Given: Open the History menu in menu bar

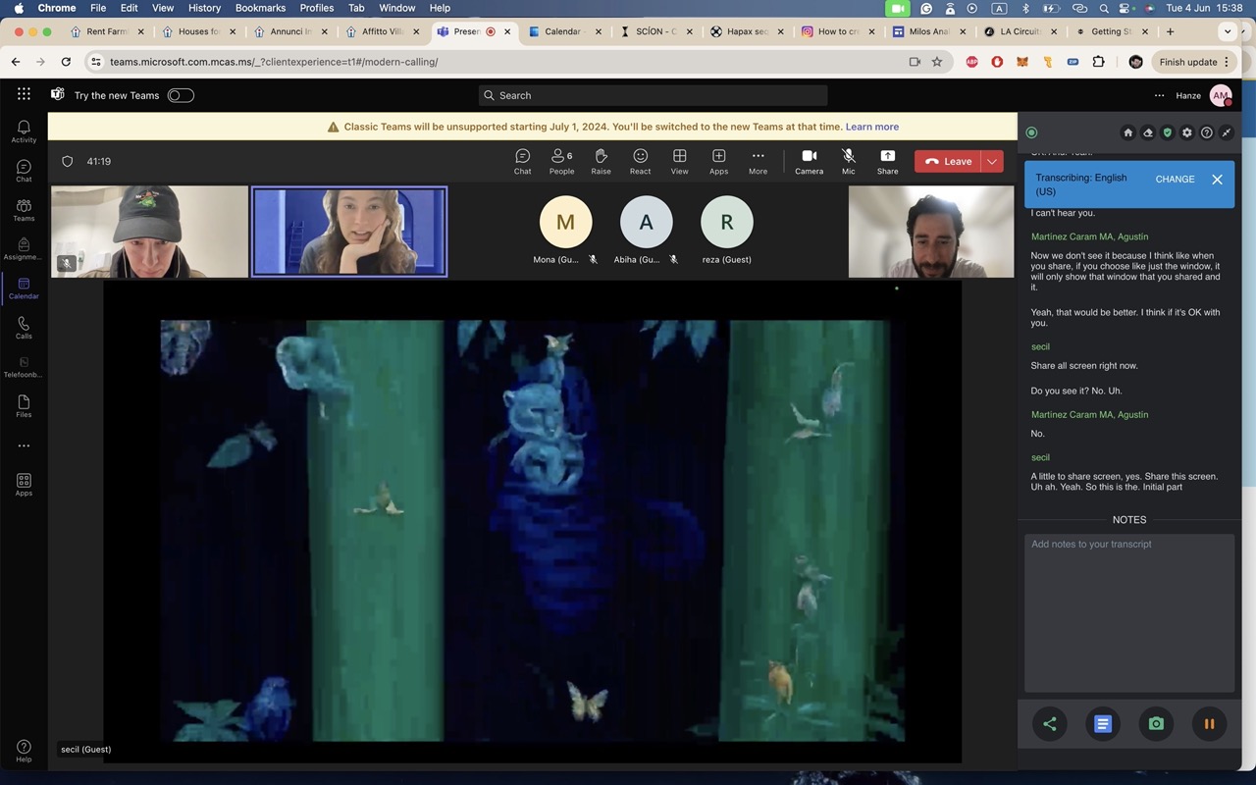Looking at the screenshot, I should (204, 8).
